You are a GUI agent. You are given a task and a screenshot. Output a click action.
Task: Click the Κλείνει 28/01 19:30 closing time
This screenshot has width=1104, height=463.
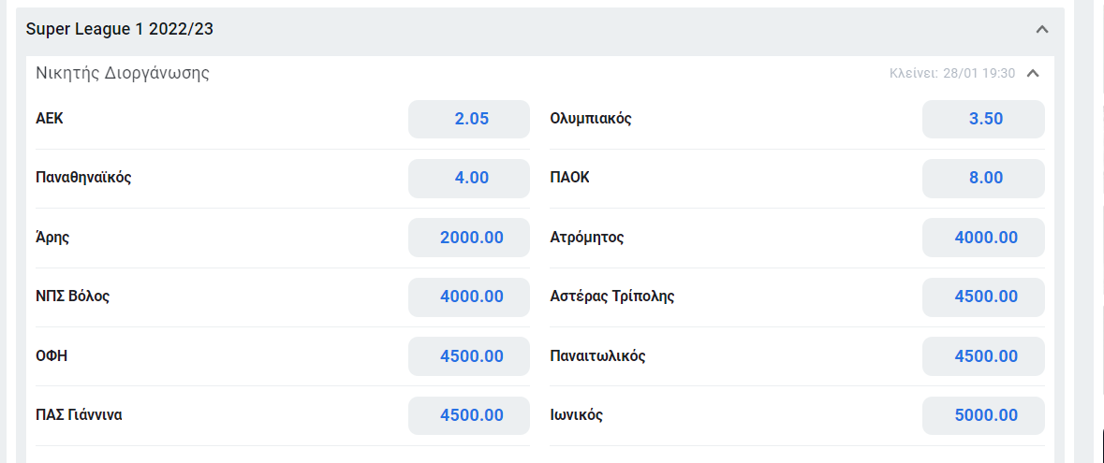952,73
